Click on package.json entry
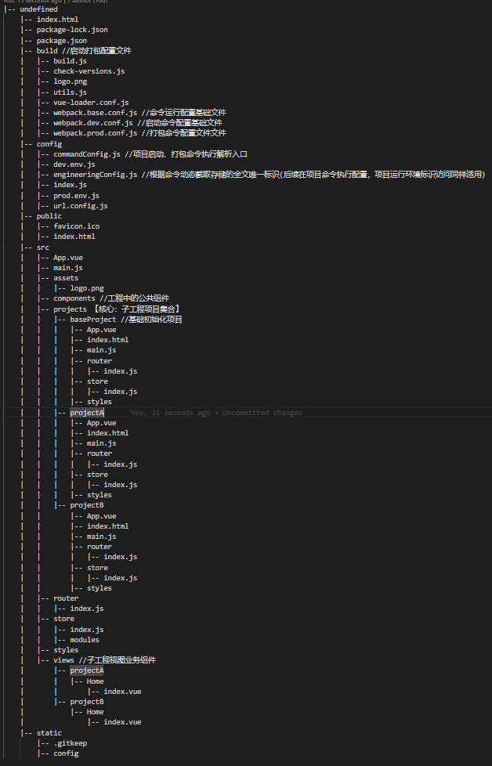The height and width of the screenshot is (766, 492). coord(61,40)
